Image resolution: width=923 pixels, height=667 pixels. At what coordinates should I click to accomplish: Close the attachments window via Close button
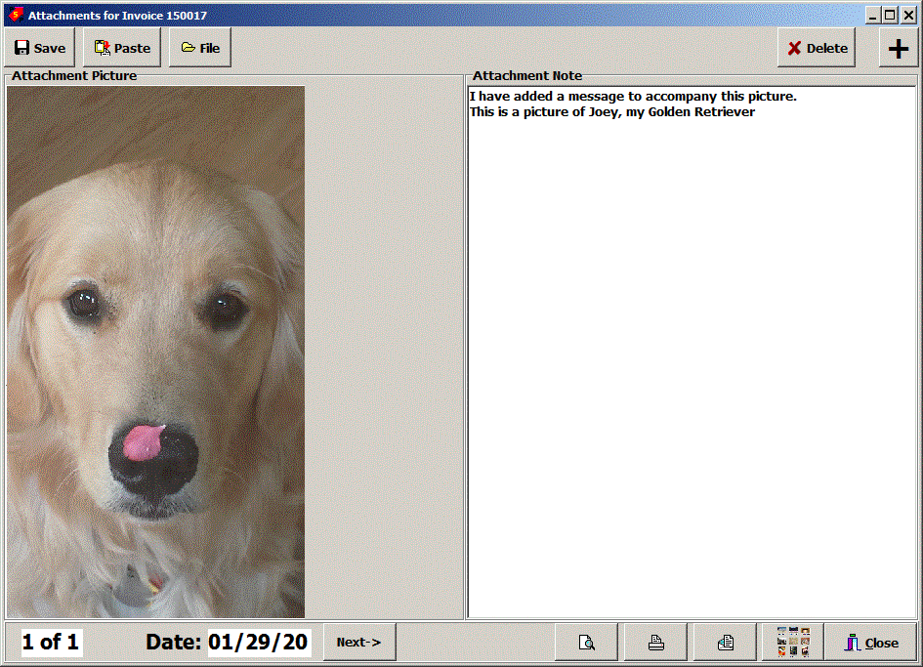click(x=871, y=643)
